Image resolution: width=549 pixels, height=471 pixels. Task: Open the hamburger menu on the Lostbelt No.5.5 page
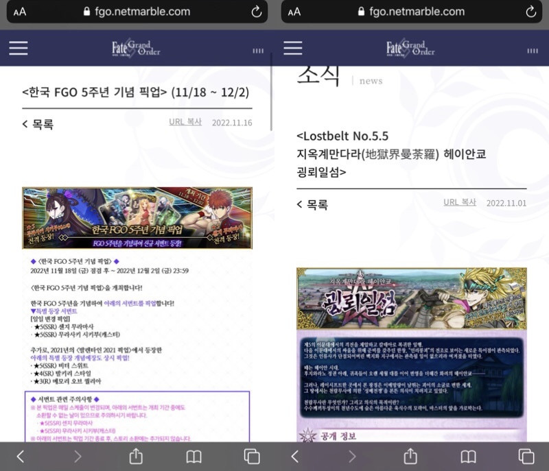point(293,47)
